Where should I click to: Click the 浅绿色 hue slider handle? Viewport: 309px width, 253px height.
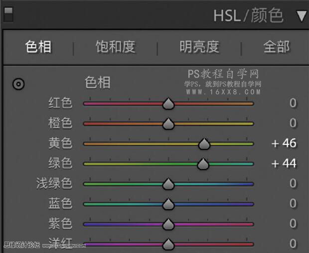click(168, 184)
